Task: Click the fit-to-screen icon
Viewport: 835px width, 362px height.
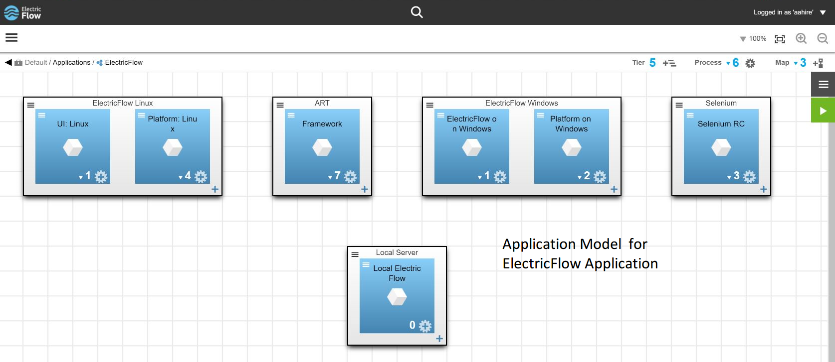Action: (x=780, y=39)
